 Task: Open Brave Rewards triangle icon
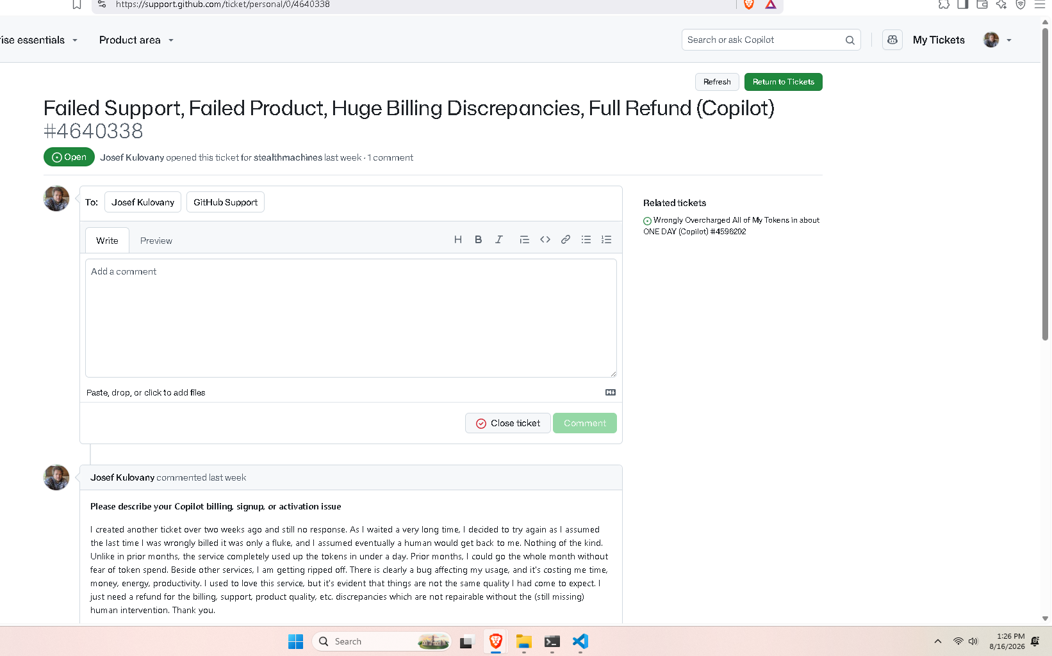point(771,4)
